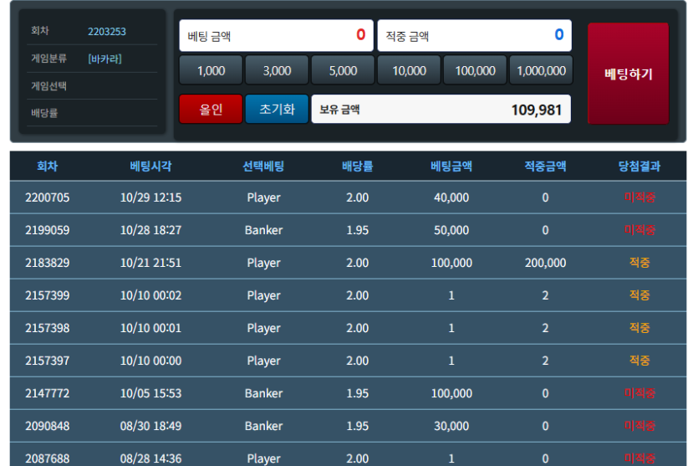Click the bet time 10/29 12:15
Image resolution: width=698 pixels, height=466 pixels.
click(x=151, y=197)
